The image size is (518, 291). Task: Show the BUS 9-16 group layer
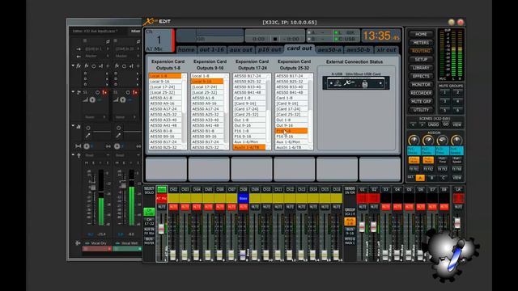350,231
